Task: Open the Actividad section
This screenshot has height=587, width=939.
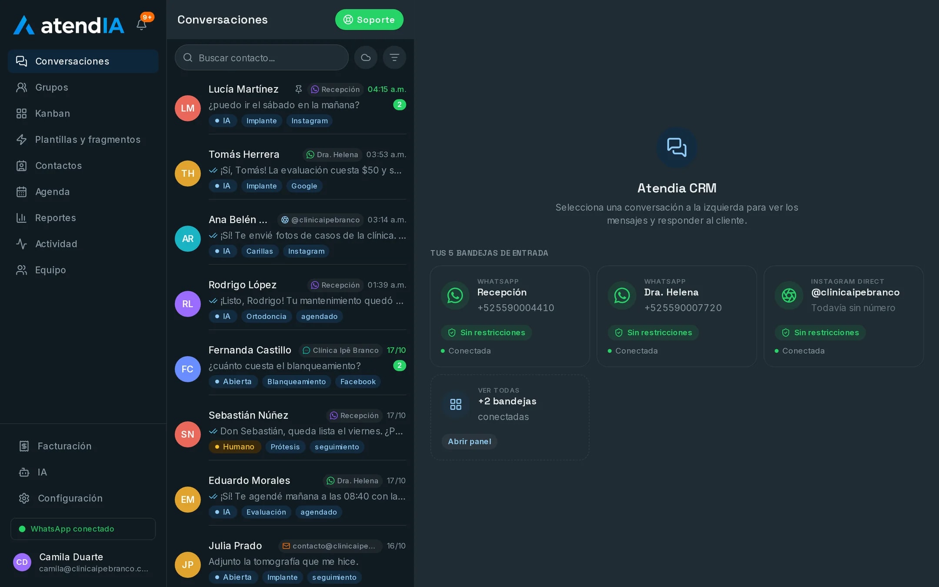Action: point(83,244)
